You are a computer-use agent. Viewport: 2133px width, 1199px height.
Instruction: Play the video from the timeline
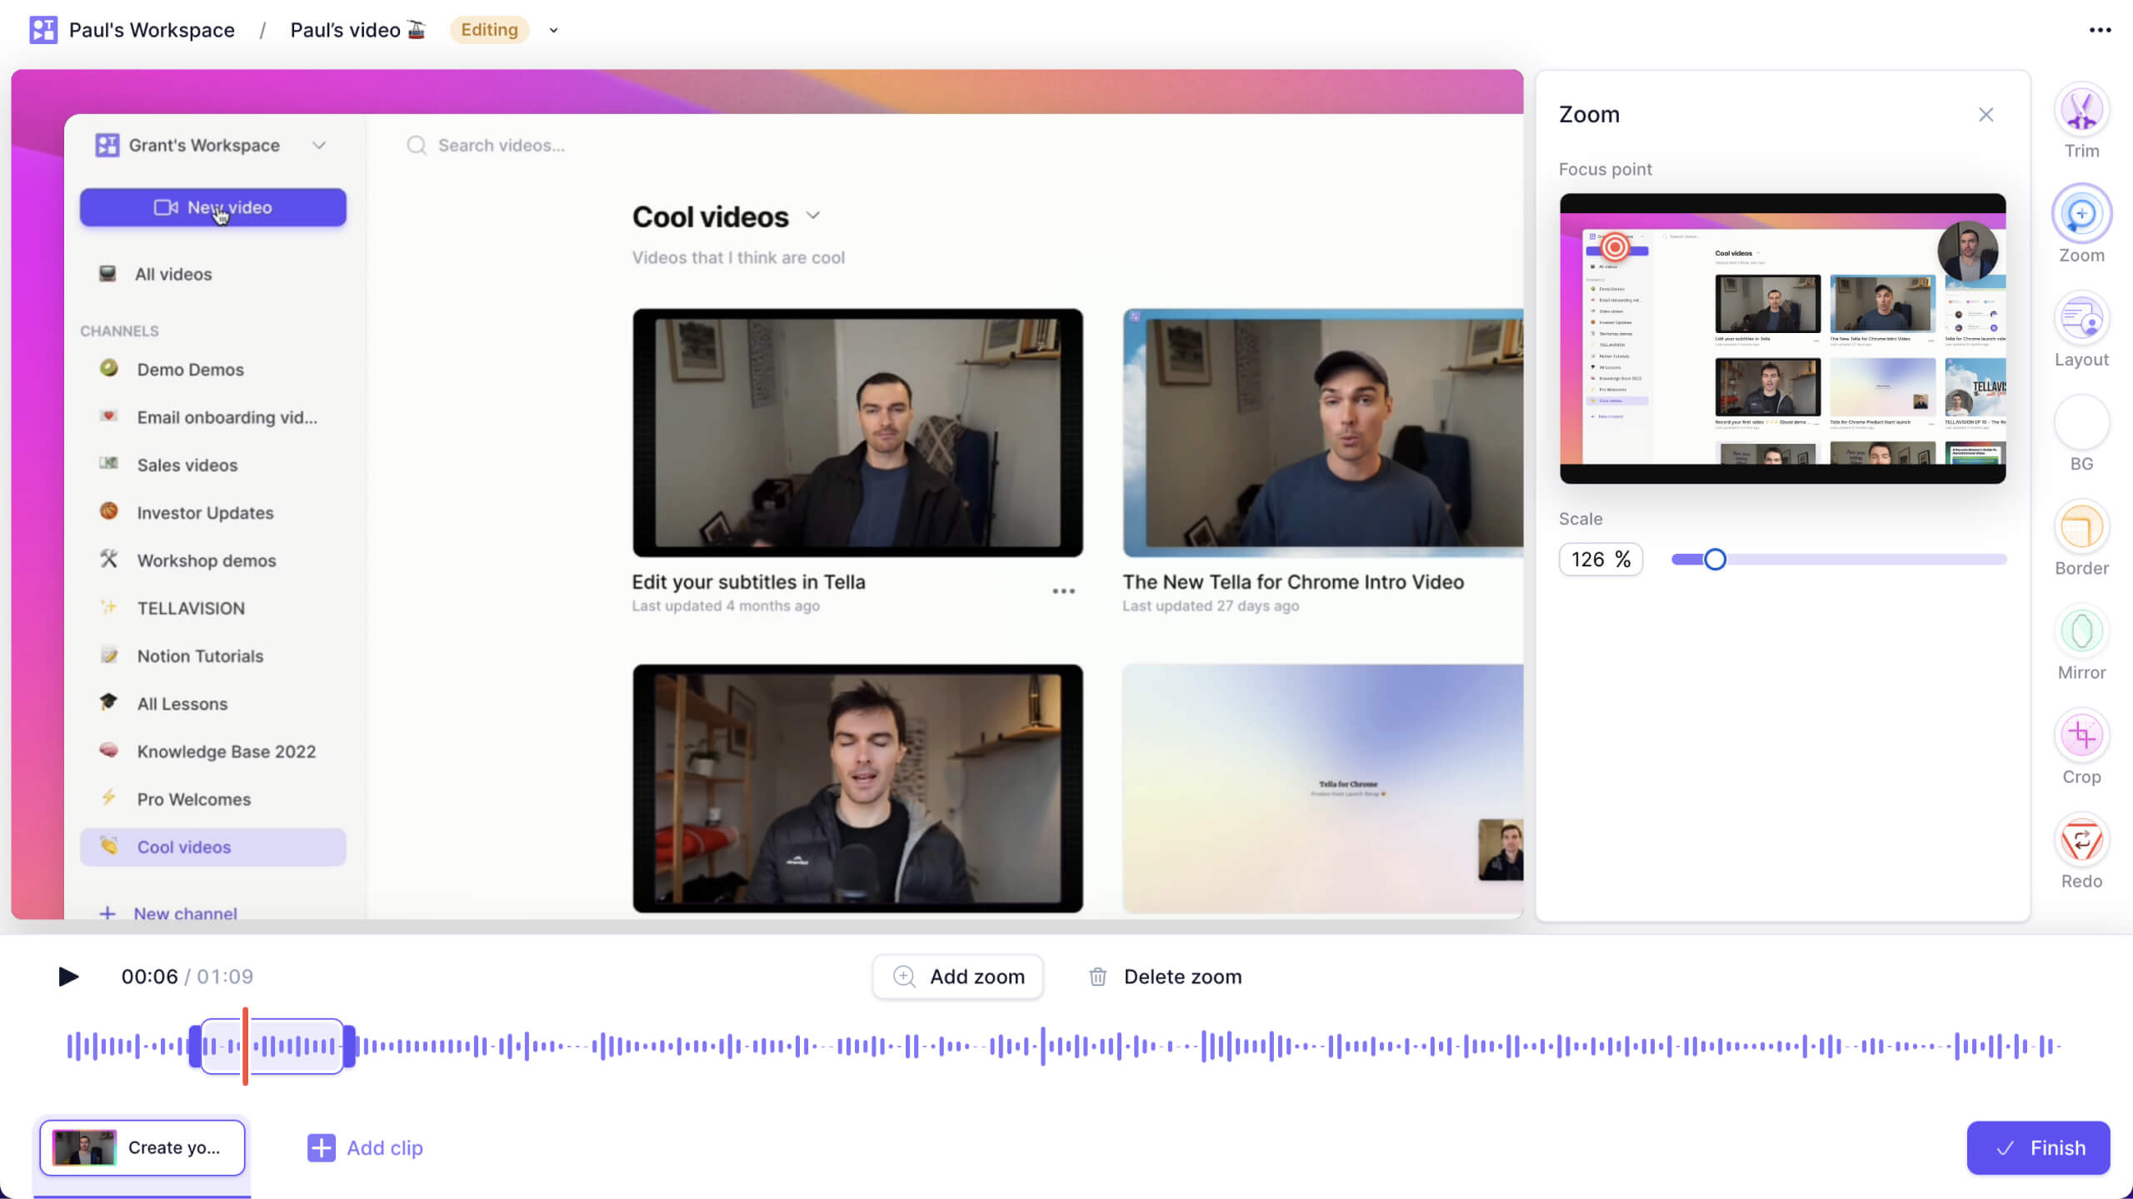[x=69, y=976]
